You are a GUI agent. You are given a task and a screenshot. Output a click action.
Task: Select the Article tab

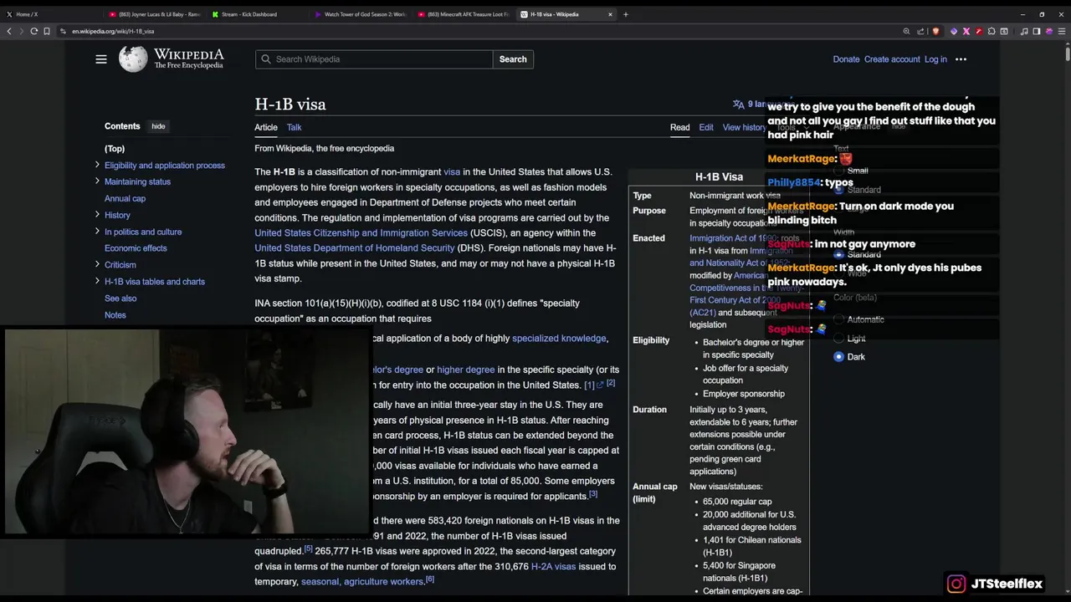click(x=266, y=127)
